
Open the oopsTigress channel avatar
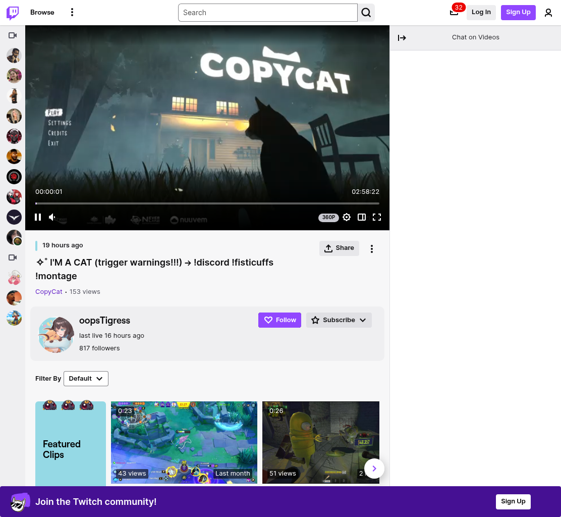click(55, 335)
